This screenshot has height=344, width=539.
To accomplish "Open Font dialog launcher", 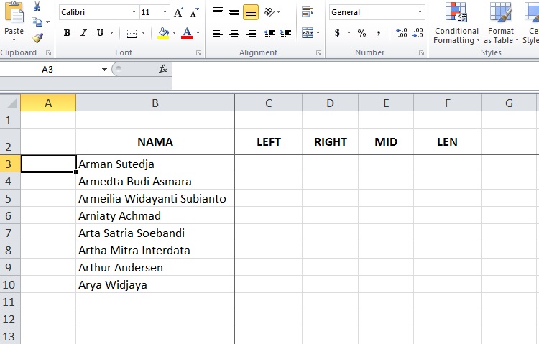I will click(198, 53).
